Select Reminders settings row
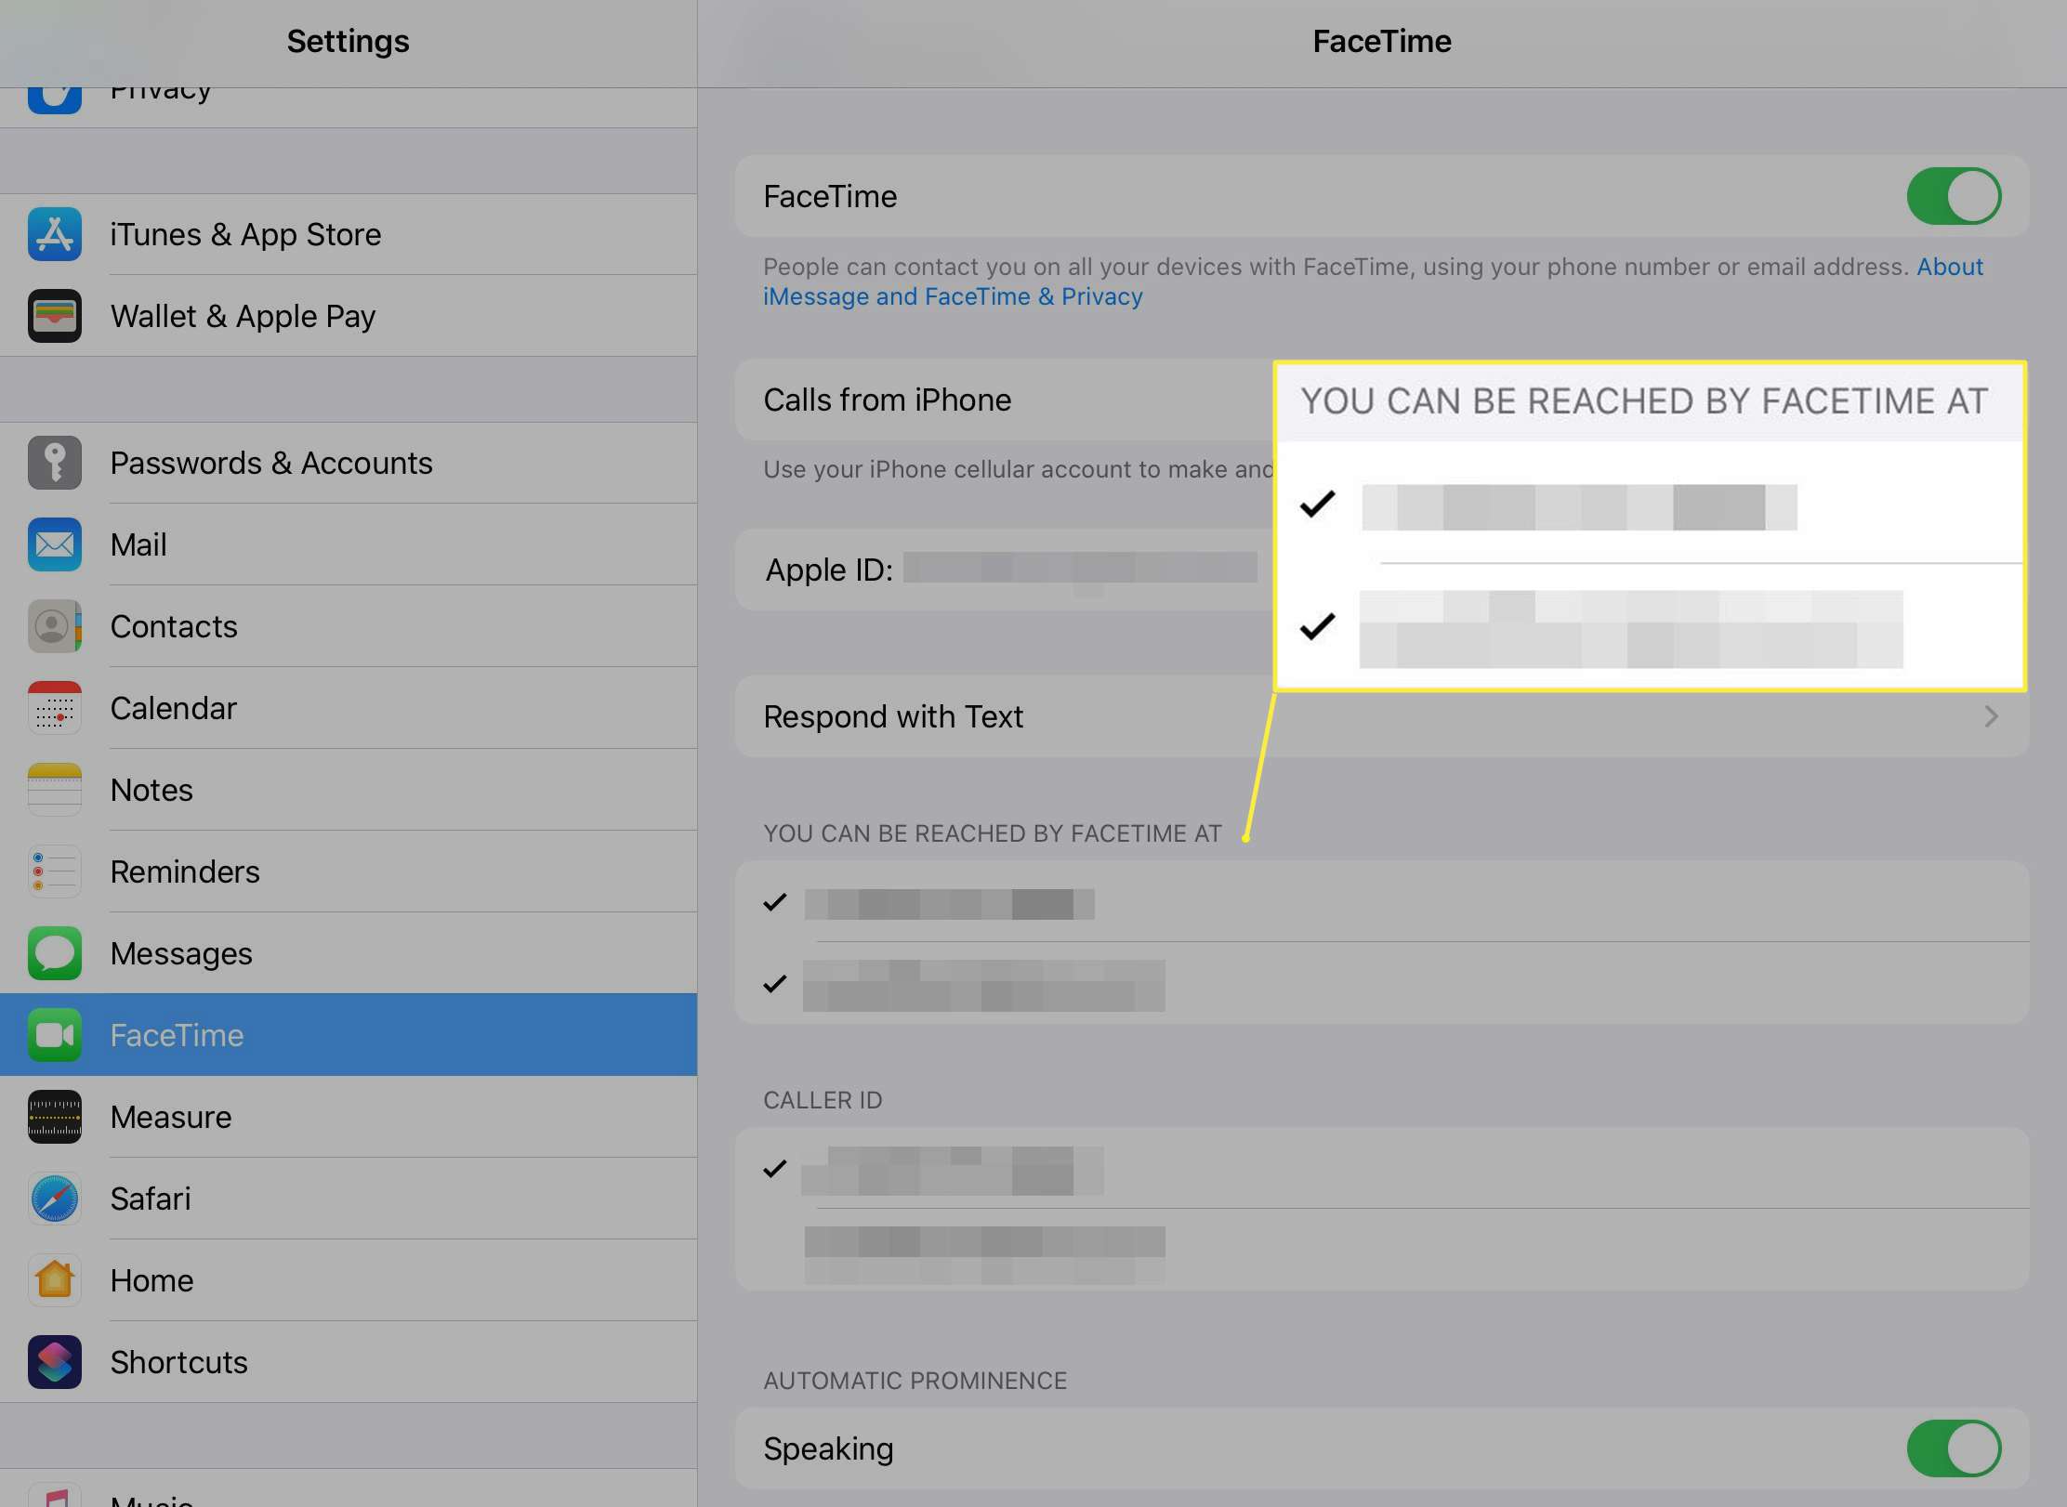The width and height of the screenshot is (2067, 1507). 349,871
